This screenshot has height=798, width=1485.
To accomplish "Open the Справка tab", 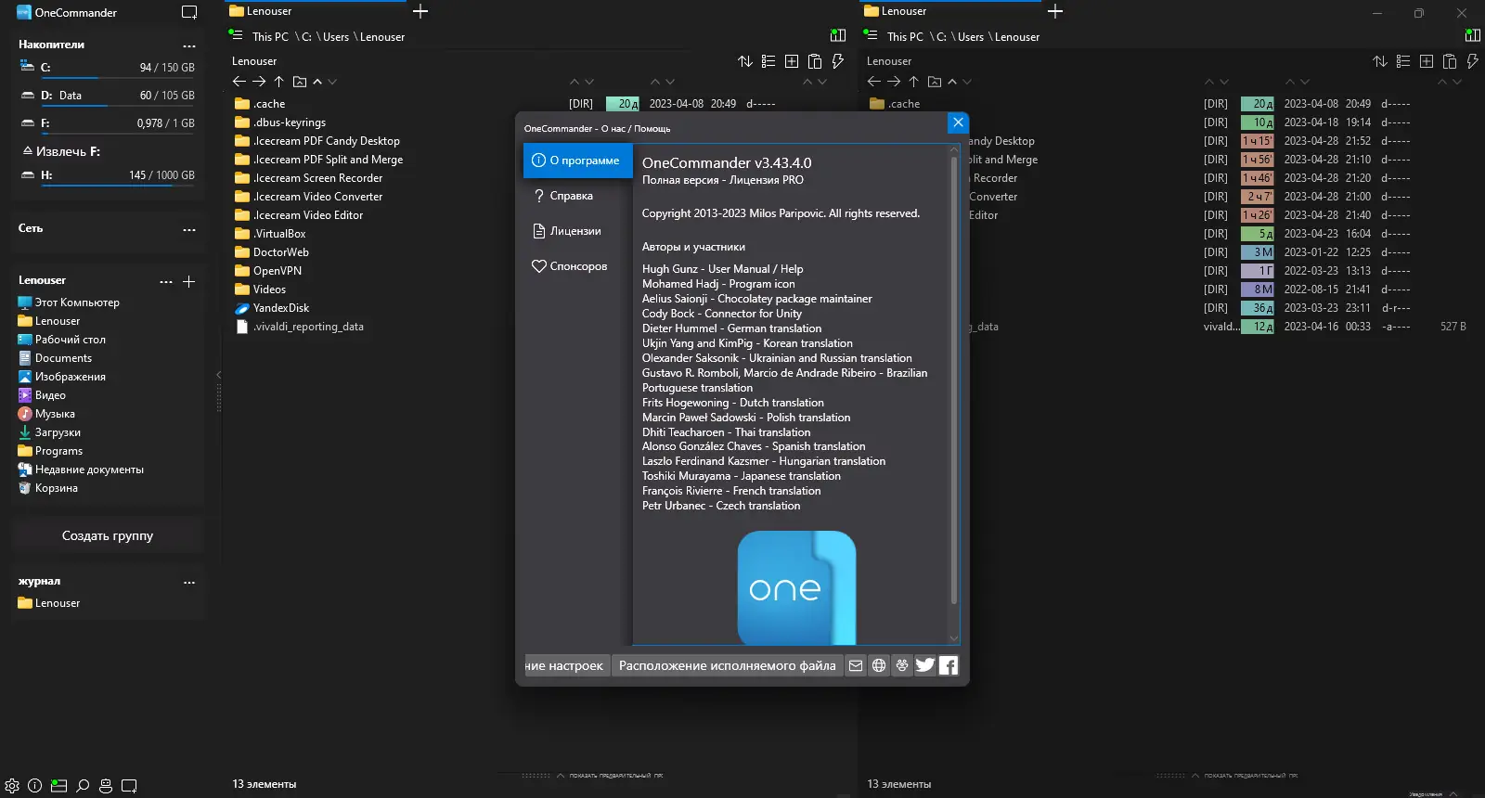I will point(578,196).
